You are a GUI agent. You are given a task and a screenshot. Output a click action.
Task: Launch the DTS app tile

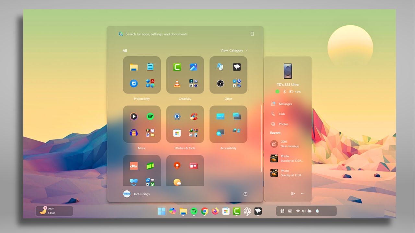pos(134,166)
